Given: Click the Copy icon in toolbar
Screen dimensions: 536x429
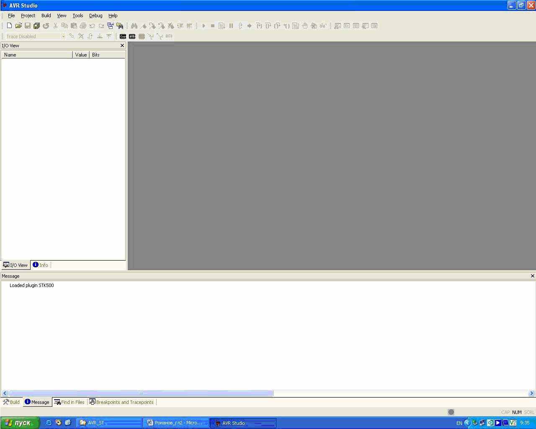Looking at the screenshot, I should (x=64, y=26).
